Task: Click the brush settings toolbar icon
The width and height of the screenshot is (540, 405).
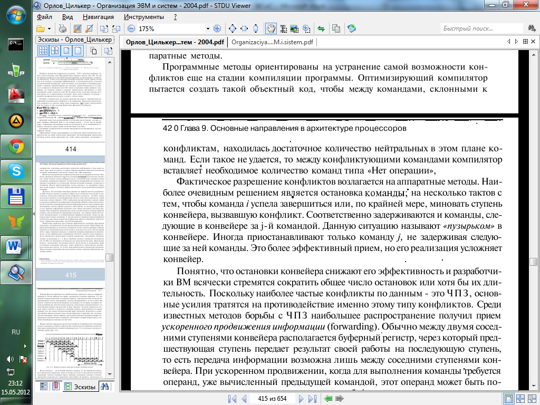Action: coord(89,28)
